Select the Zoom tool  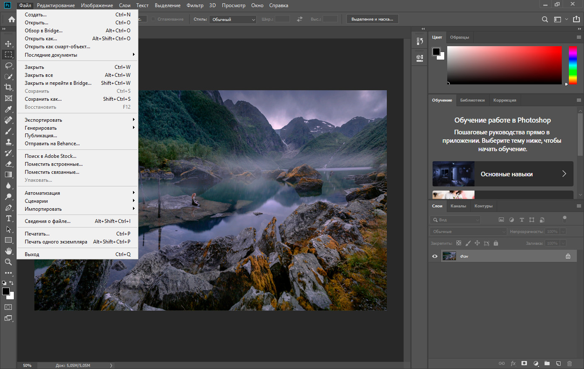point(8,262)
